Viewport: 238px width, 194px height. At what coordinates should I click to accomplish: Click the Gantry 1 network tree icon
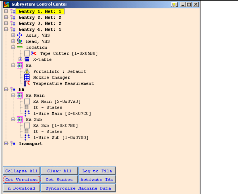point(13,11)
